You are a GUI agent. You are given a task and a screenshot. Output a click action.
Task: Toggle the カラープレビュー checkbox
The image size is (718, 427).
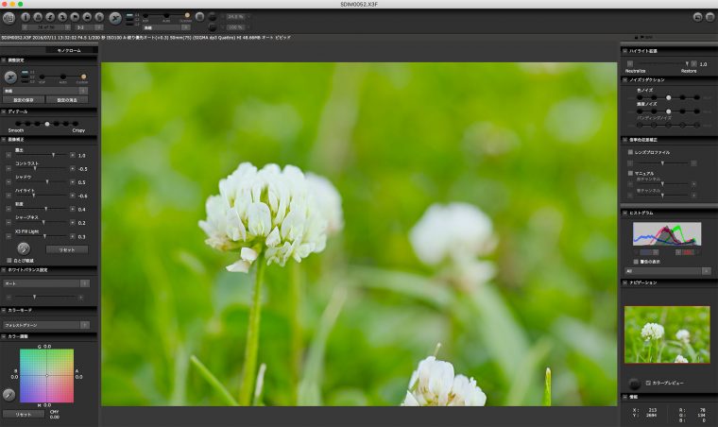click(x=648, y=383)
